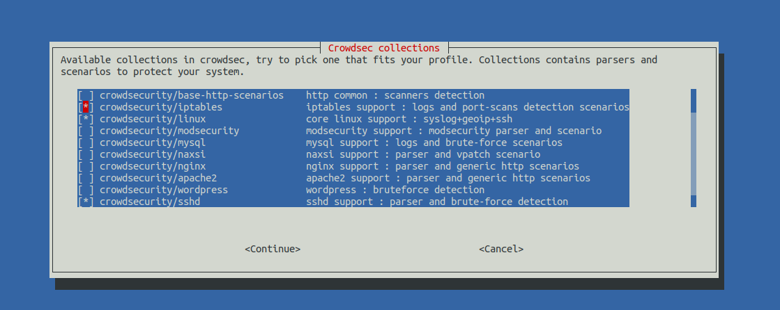Click the collections list scrollbar thumb
Image resolution: width=780 pixels, height=310 pixels.
point(694,100)
